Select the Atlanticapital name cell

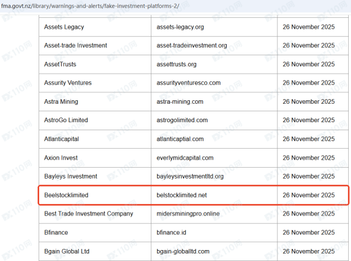pos(62,139)
